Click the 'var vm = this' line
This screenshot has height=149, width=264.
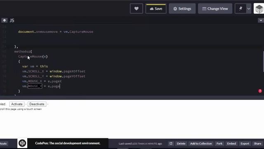35,66
